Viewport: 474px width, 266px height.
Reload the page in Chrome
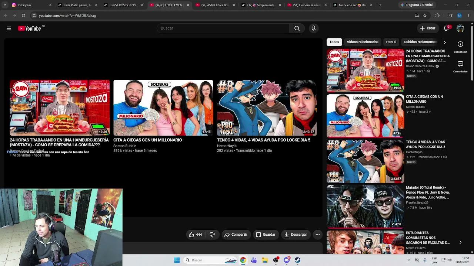pyautogui.click(x=23, y=16)
